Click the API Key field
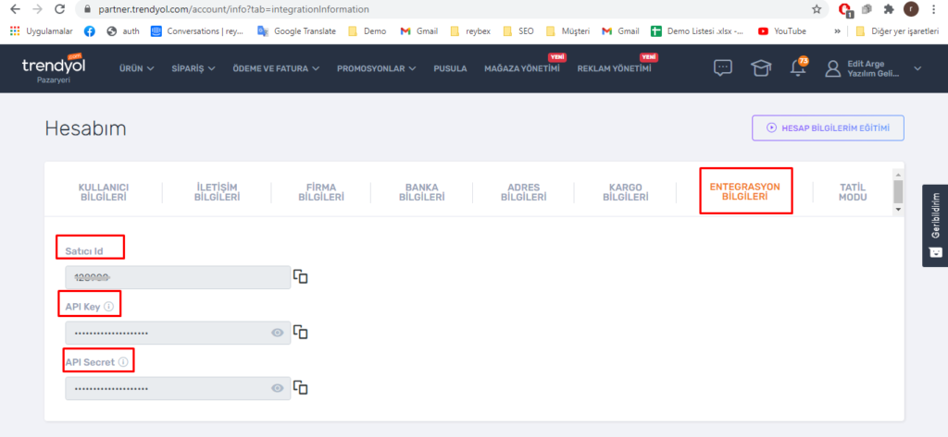948x437 pixels. (x=178, y=333)
